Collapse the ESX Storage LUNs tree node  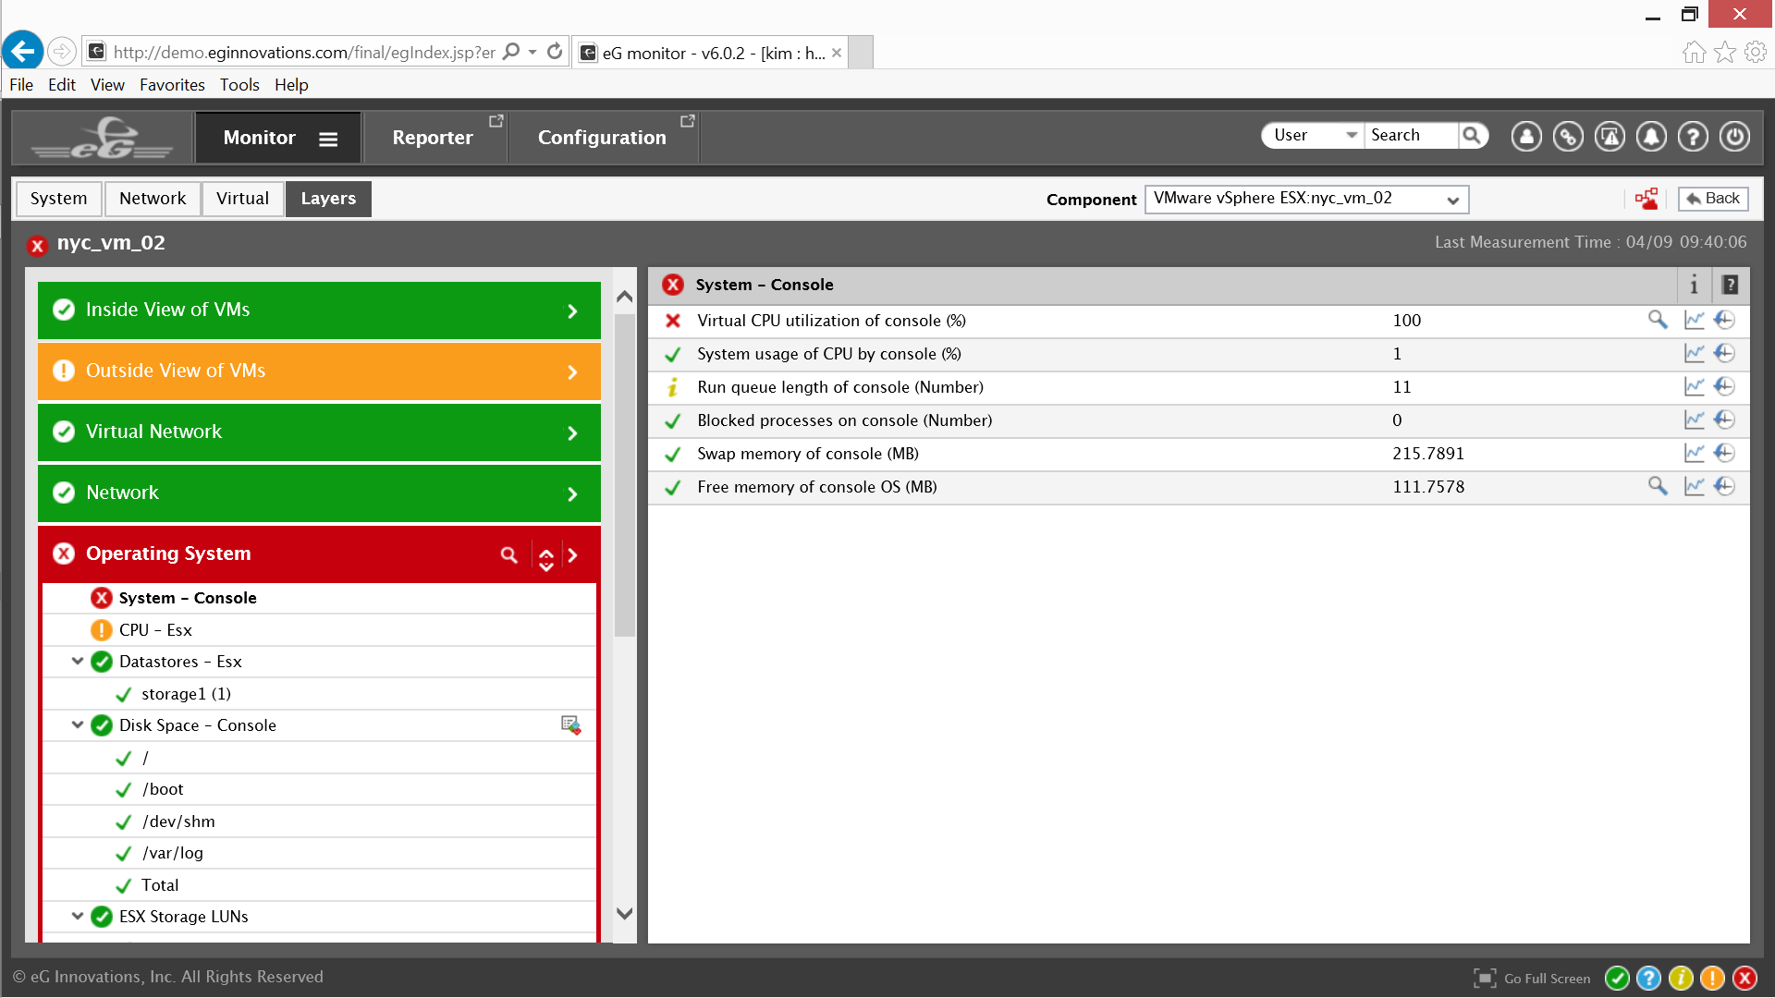[78, 917]
